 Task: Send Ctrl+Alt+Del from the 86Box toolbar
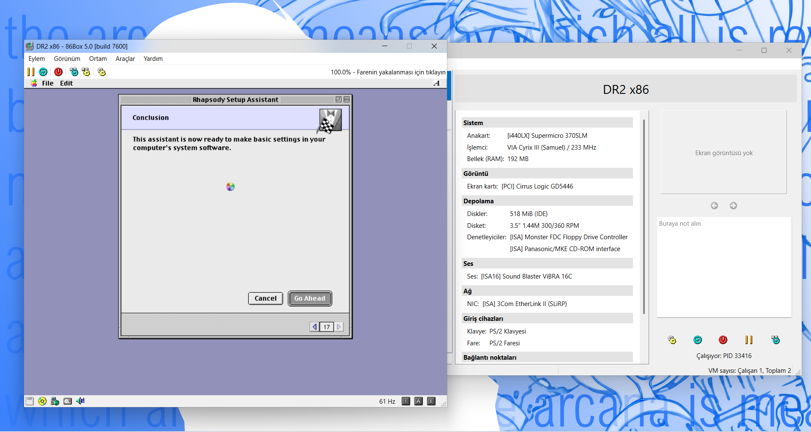coord(74,72)
